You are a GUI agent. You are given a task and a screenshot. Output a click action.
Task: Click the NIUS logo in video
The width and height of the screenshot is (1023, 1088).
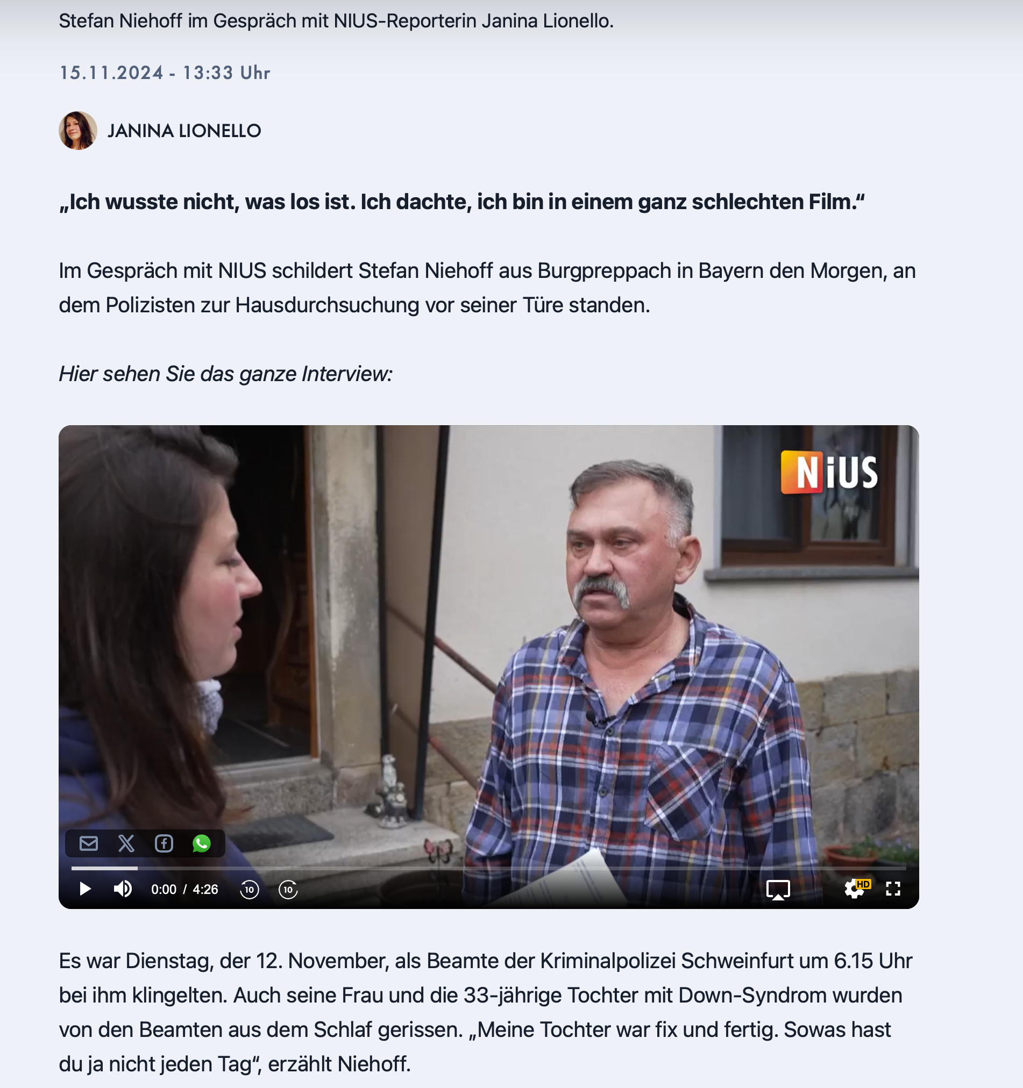coord(829,473)
